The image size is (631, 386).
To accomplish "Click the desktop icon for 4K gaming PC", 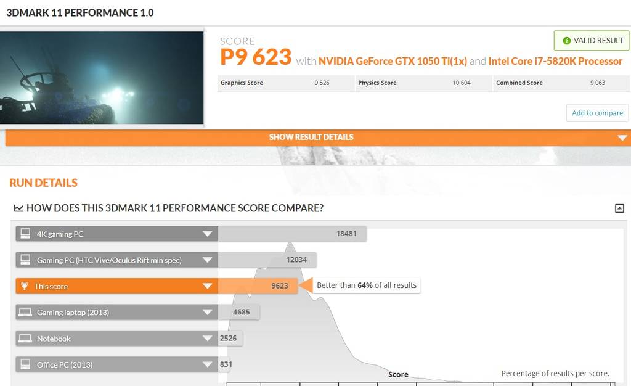I will [25, 234].
